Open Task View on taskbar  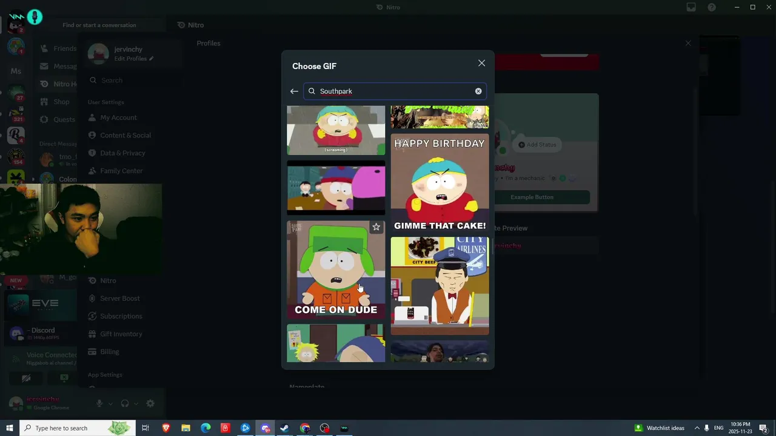[145, 428]
